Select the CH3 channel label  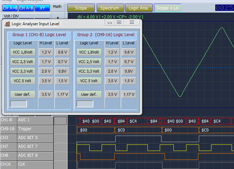[x=9, y=139]
